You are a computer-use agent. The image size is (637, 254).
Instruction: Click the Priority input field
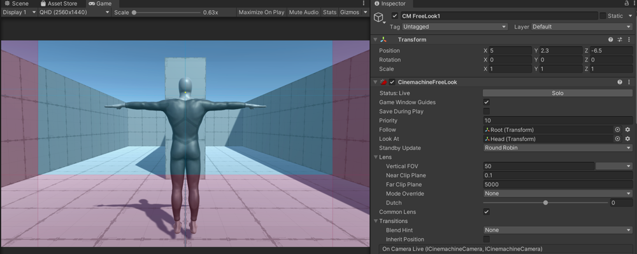pyautogui.click(x=557, y=121)
